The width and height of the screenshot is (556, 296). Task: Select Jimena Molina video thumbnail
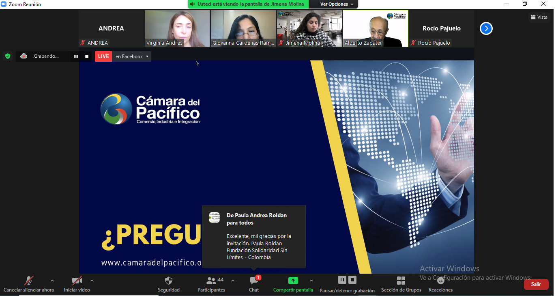click(309, 28)
